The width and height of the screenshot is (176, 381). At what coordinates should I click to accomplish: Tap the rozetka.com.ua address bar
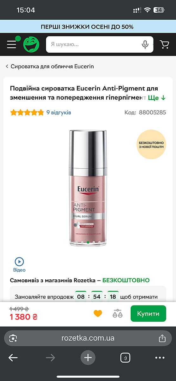coord(88,338)
